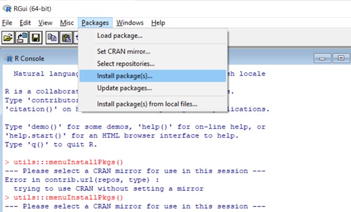The height and width of the screenshot is (212, 351).
Task: Open the Edit menu
Action: coord(25,23)
